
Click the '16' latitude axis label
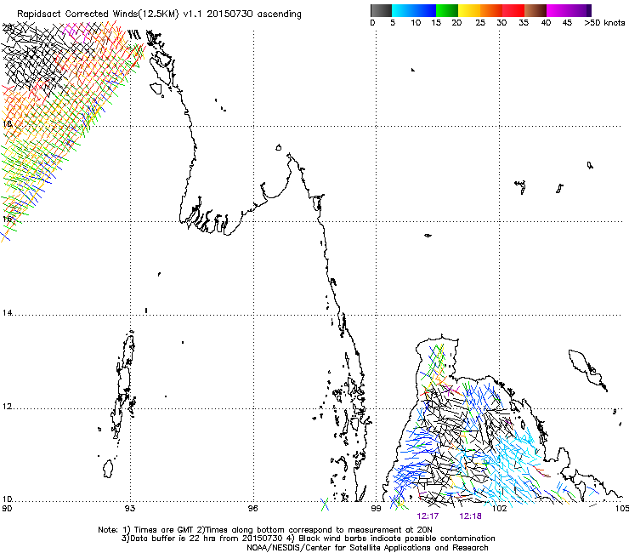click(x=7, y=219)
